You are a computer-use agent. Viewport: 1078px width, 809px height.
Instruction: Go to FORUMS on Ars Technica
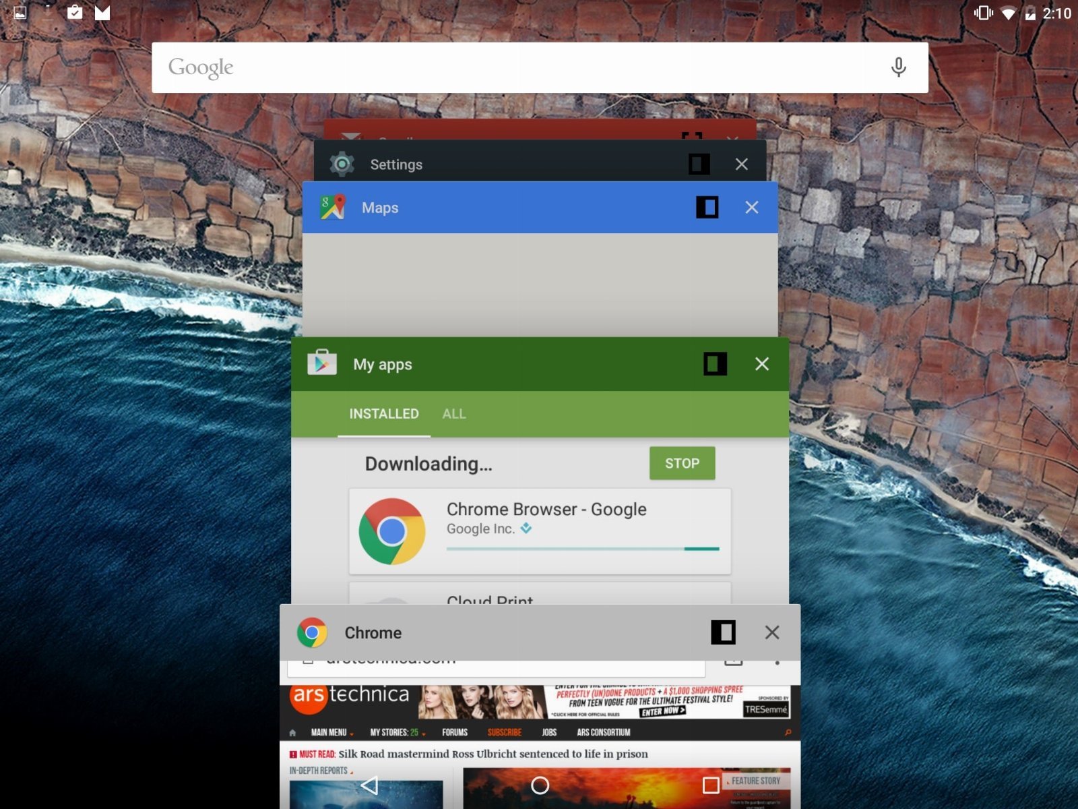(x=455, y=732)
